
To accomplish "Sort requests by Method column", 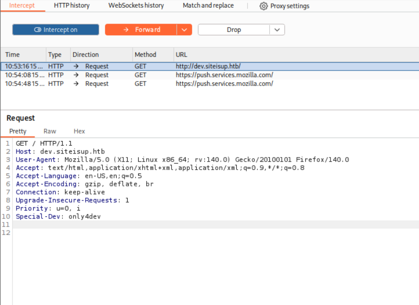I will pos(145,54).
